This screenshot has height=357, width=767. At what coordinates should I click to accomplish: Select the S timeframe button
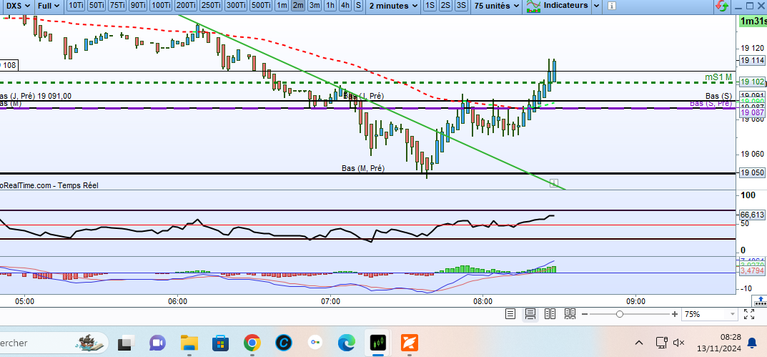tap(359, 6)
